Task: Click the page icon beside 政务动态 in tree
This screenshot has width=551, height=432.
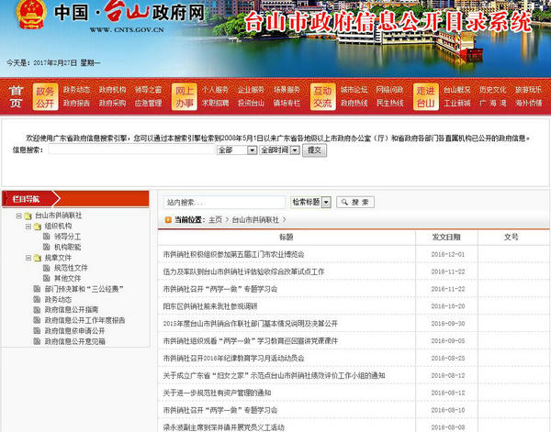Action: pyautogui.click(x=37, y=299)
